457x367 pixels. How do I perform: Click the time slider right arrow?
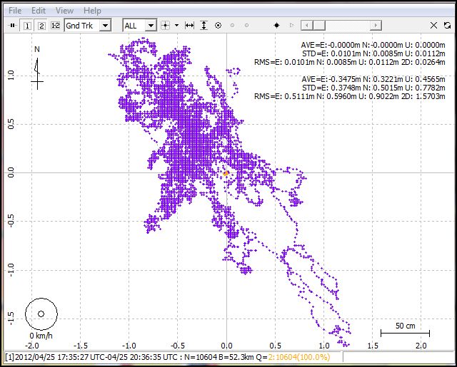pos(376,25)
